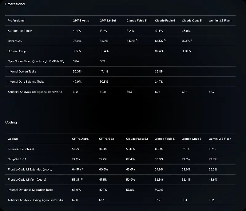Click the 63.9% Database Migration Tasks value
246x211 pixels.
pyautogui.click(x=76, y=190)
